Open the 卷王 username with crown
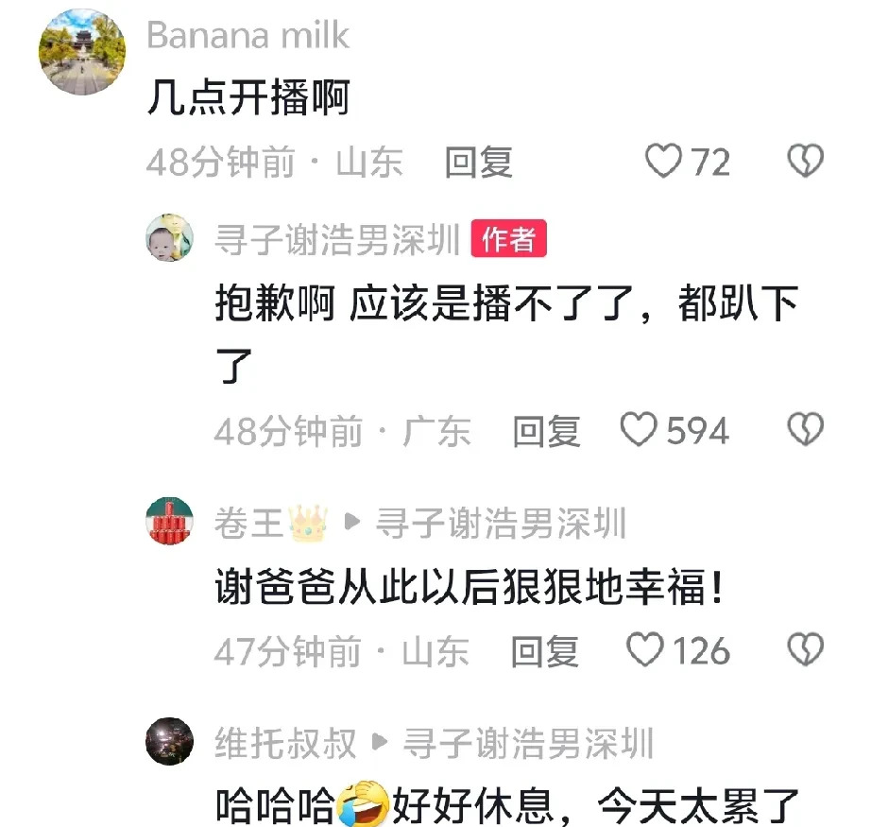Screen dimensions: 871x827 (x=271, y=523)
